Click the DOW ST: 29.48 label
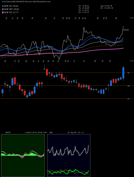Image resolution: width=134 pixels, height=177 pixels. pyautogui.click(x=11, y=6)
